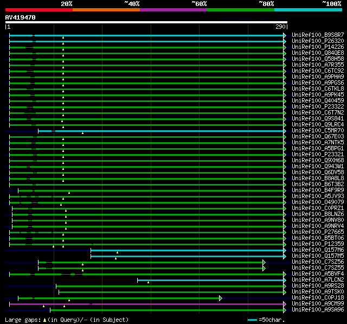This screenshot has width=347, height=324.
Task: Select the UniRef100_A9NRV4 label
Action: click(x=318, y=226)
